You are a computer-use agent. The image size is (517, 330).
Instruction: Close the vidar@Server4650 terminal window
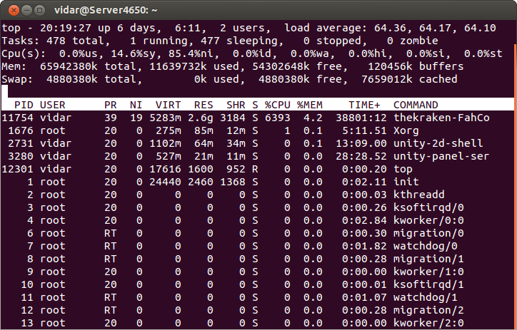click(x=14, y=10)
